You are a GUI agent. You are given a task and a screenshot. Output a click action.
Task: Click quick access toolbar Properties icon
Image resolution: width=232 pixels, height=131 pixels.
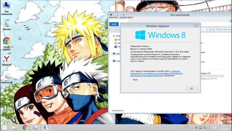[x=117, y=15]
